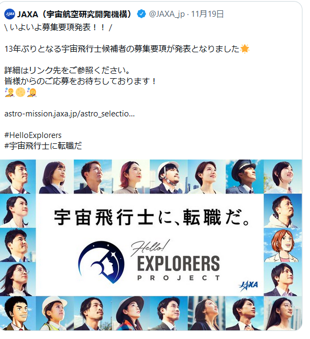Screen dimensions: 310x339
Task: Open the #宇宙飛行士に転職だ hashtag
Action: (x=43, y=146)
